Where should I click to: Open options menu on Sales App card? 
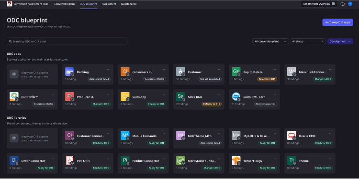[164, 94]
